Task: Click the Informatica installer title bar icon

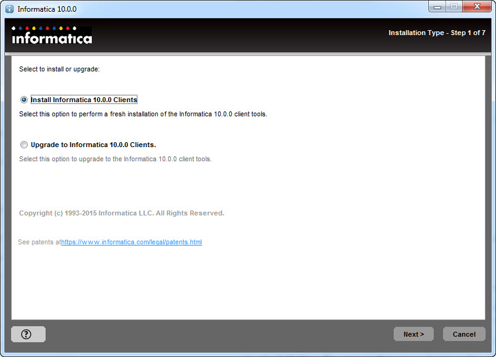Action: (10, 9)
